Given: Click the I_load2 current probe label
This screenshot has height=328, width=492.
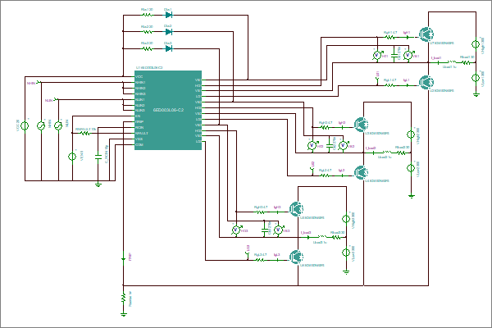Looking at the screenshot, I should pos(371,148).
